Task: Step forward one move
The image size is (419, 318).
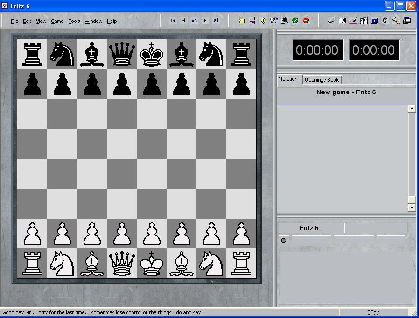Action: coord(205,21)
